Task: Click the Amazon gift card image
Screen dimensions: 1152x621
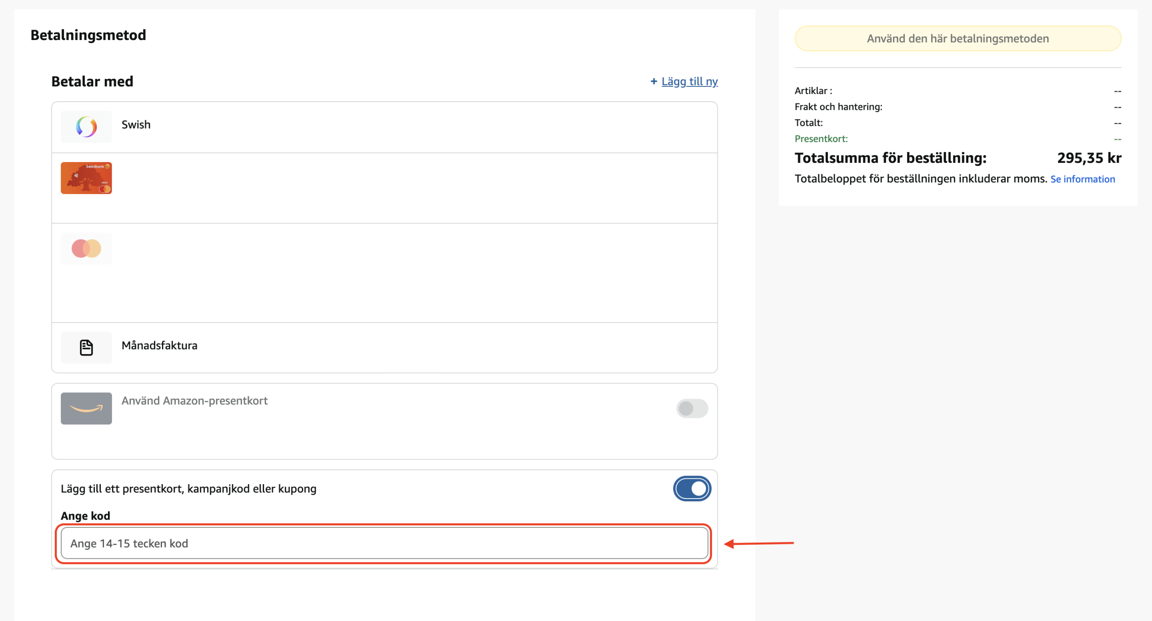Action: (x=86, y=408)
